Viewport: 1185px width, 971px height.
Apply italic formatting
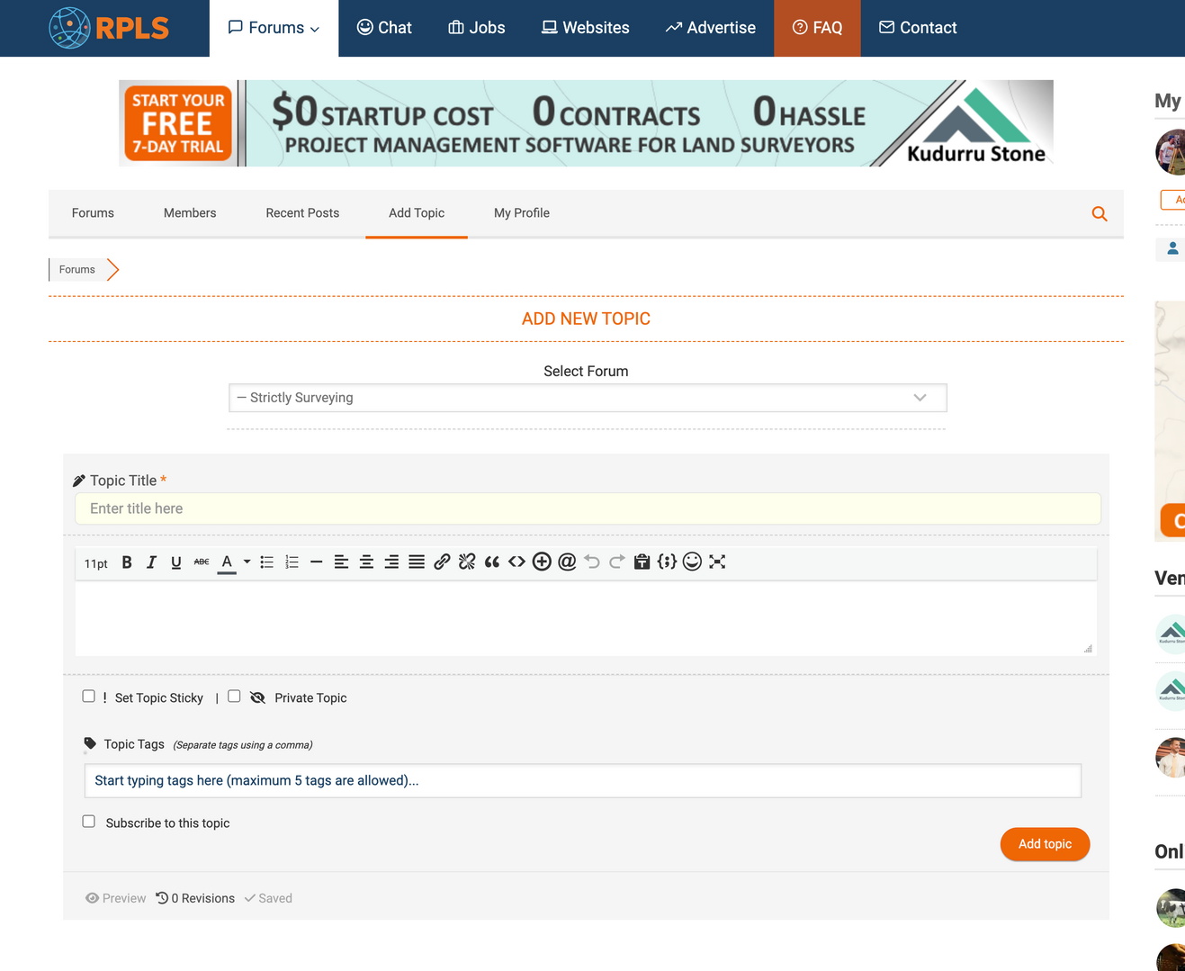(151, 562)
